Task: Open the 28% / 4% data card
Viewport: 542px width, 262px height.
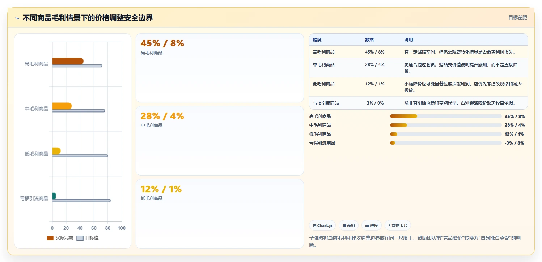Action: tap(220, 141)
